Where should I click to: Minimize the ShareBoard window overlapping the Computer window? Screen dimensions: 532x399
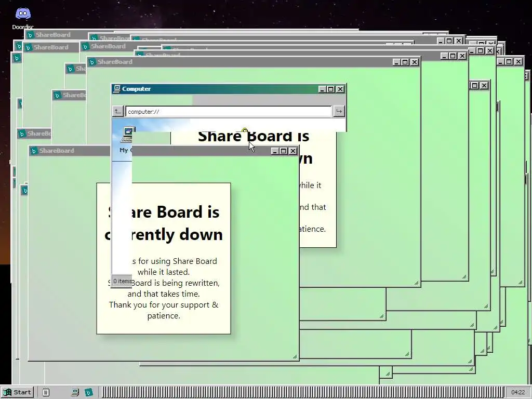pyautogui.click(x=275, y=151)
